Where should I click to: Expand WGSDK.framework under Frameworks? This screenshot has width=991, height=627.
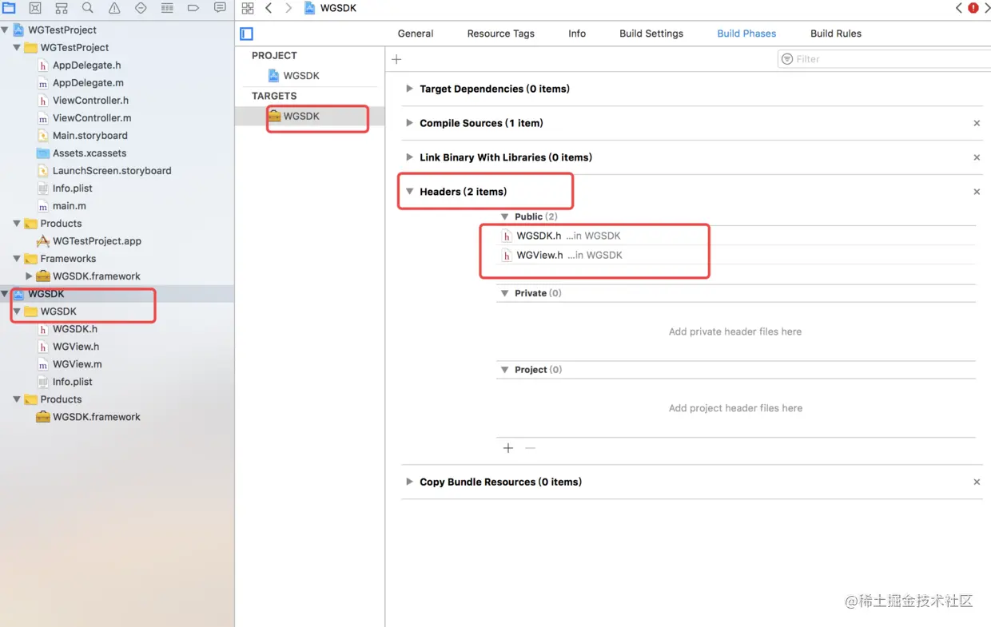tap(29, 276)
